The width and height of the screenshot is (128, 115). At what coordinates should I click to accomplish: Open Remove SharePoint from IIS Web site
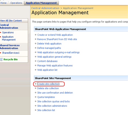[x=57, y=39]
